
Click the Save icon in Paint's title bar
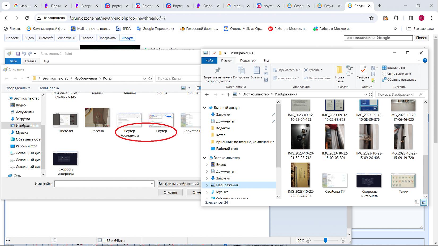pos(18,54)
